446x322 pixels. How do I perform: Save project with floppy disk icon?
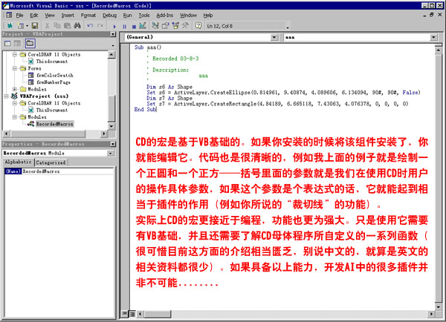point(35,26)
